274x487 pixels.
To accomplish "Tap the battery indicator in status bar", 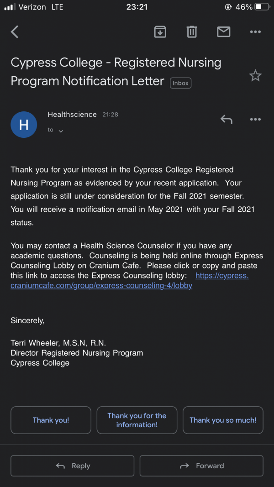I will [x=262, y=7].
